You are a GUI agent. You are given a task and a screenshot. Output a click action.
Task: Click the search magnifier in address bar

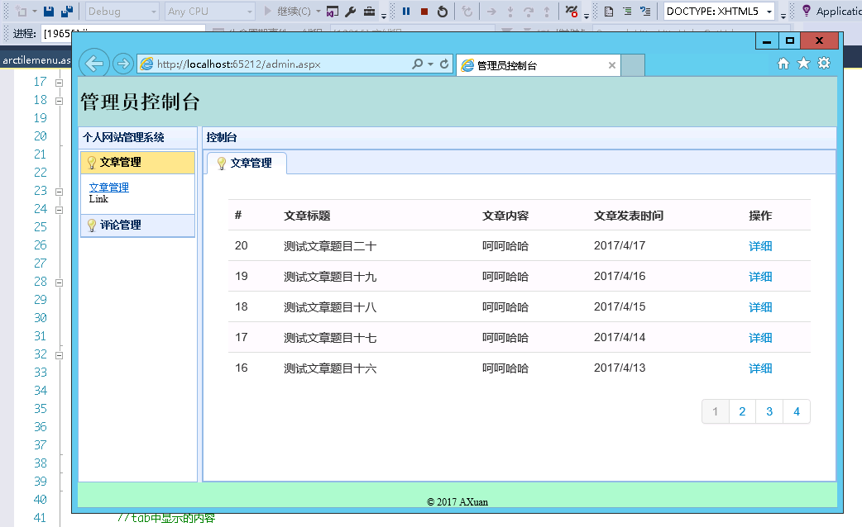click(x=418, y=64)
